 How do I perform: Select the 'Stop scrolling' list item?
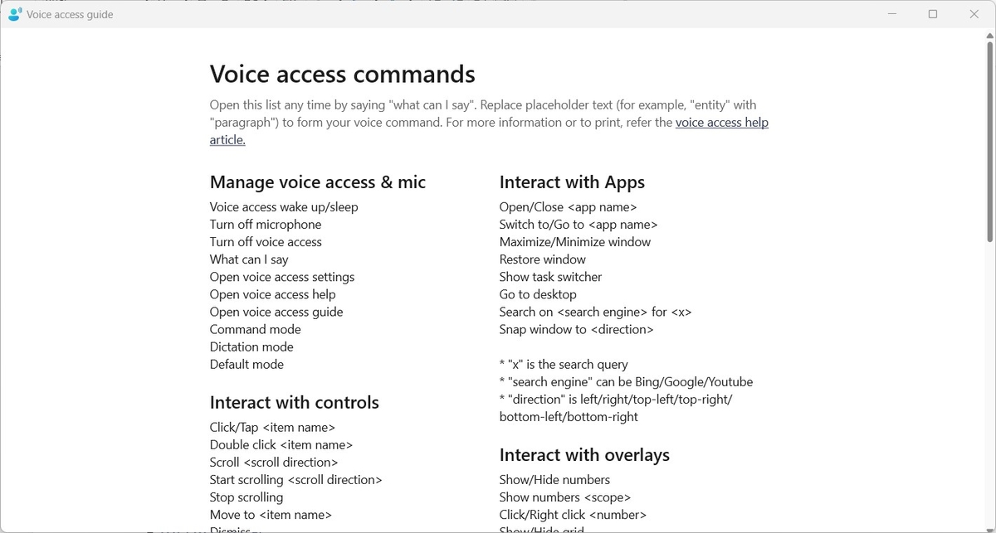coord(247,497)
